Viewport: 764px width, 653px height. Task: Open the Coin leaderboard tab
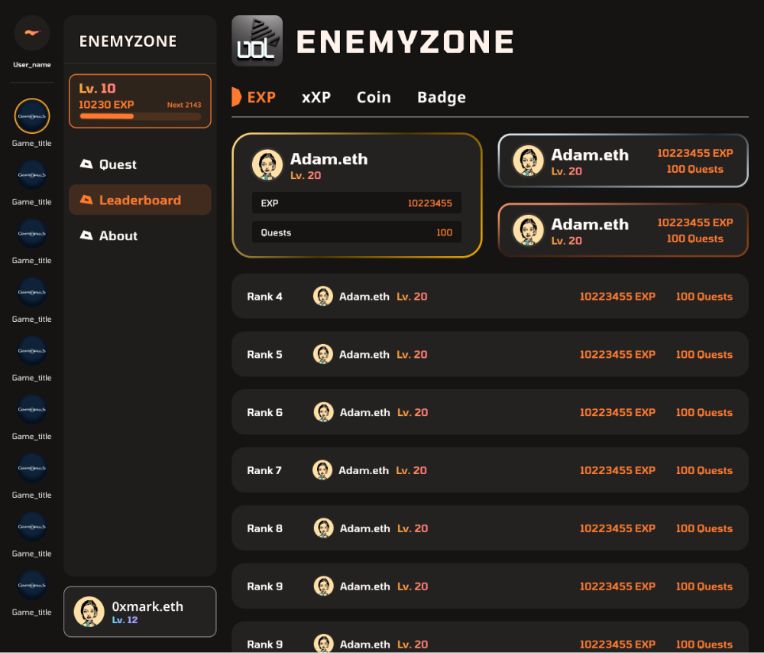(x=374, y=97)
